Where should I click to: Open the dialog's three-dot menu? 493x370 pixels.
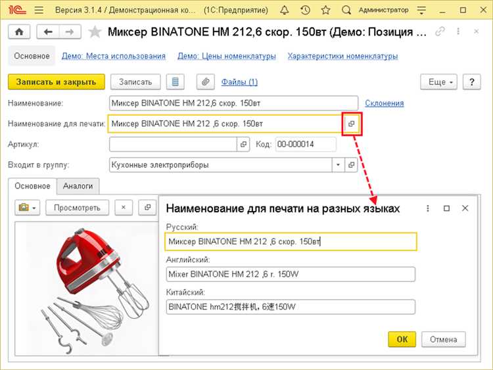[x=428, y=208]
